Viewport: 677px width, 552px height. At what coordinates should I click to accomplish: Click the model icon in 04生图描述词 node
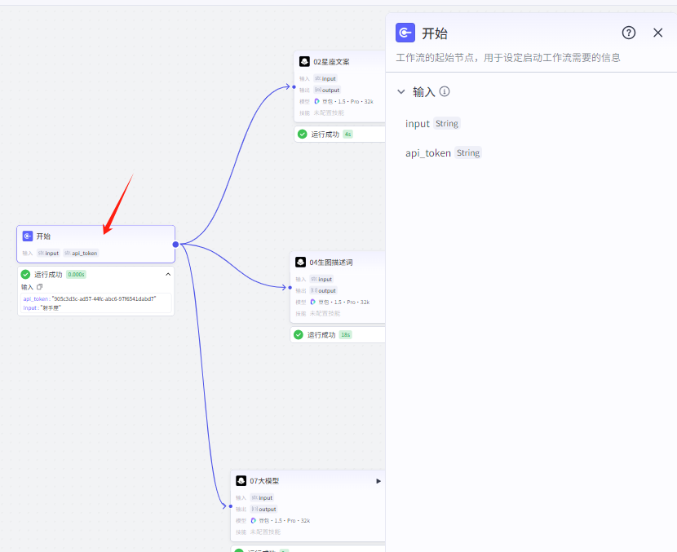313,302
